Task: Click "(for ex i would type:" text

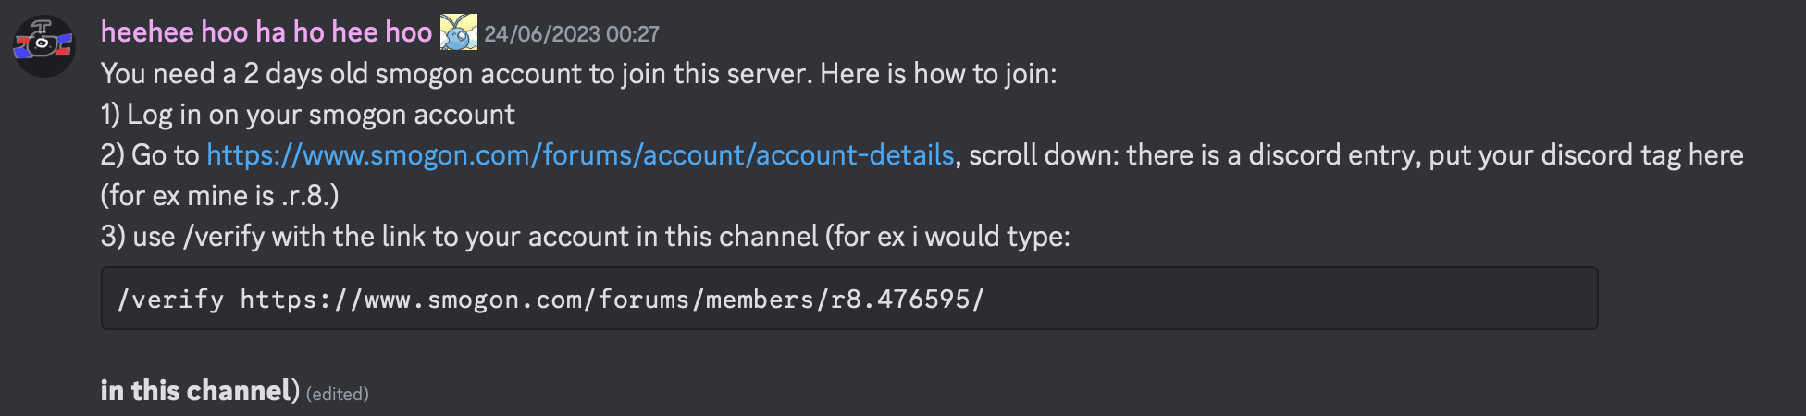Action: [x=948, y=237]
